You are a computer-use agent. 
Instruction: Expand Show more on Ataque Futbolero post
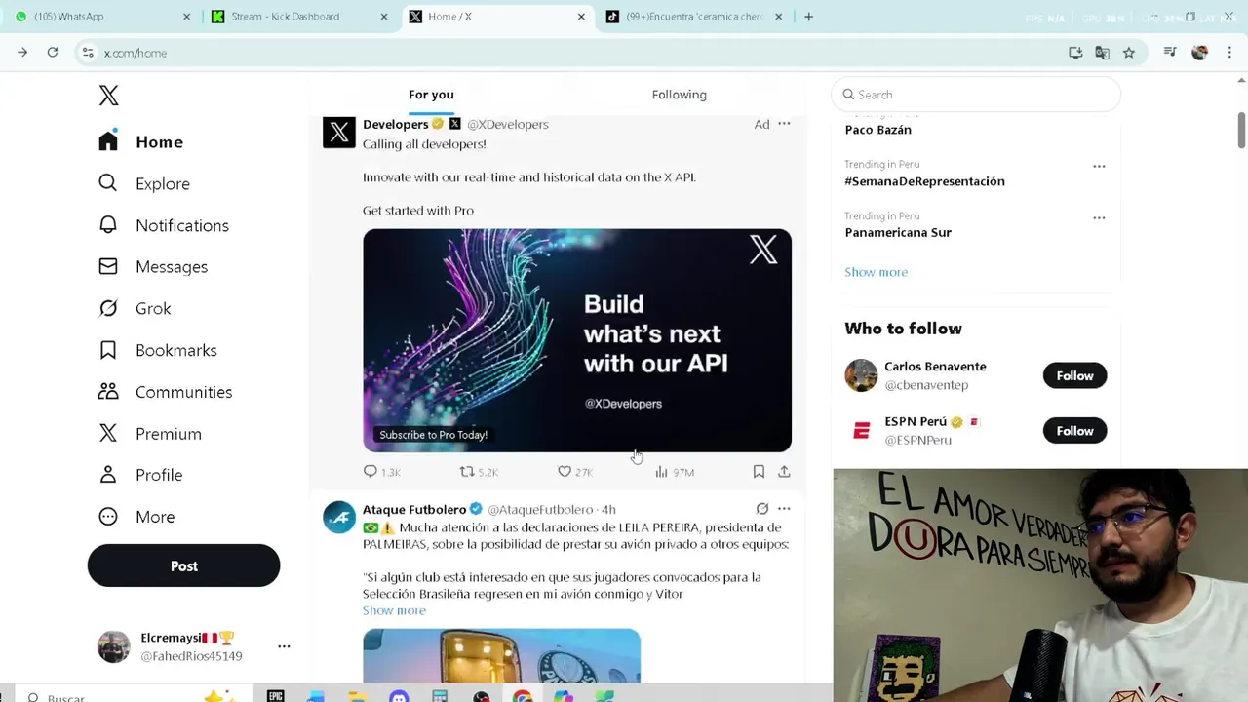394,610
